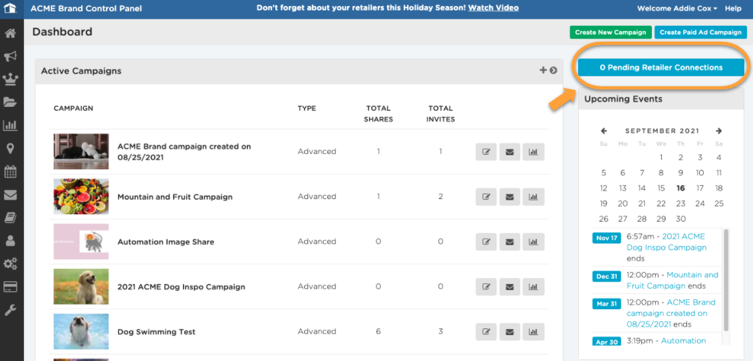Click envelope icon for Automation Image Share
Image resolution: width=753 pixels, height=361 pixels.
[x=510, y=242]
